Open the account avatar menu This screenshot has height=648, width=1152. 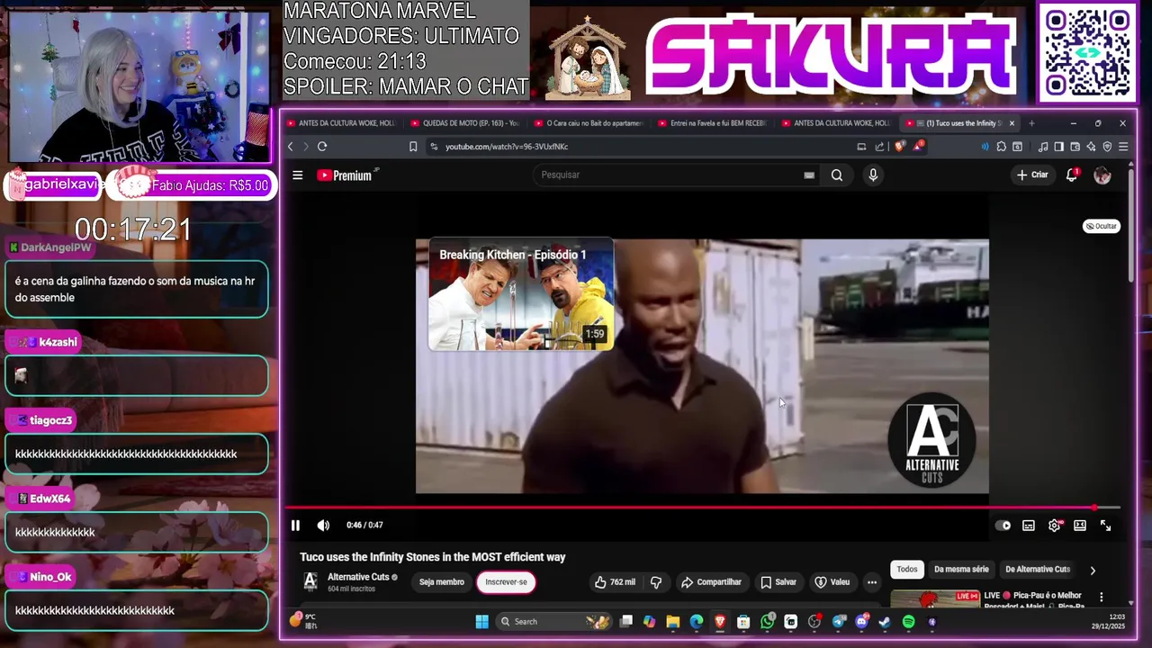coord(1102,175)
